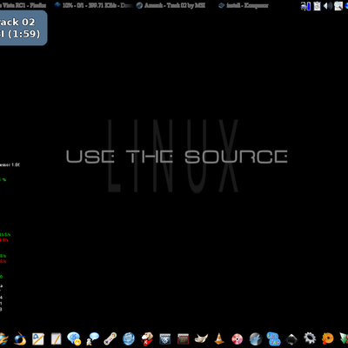Screen dimensions: 348x348
Task: Switch to the Vista RC1 Firefox window
Action: 23,5
